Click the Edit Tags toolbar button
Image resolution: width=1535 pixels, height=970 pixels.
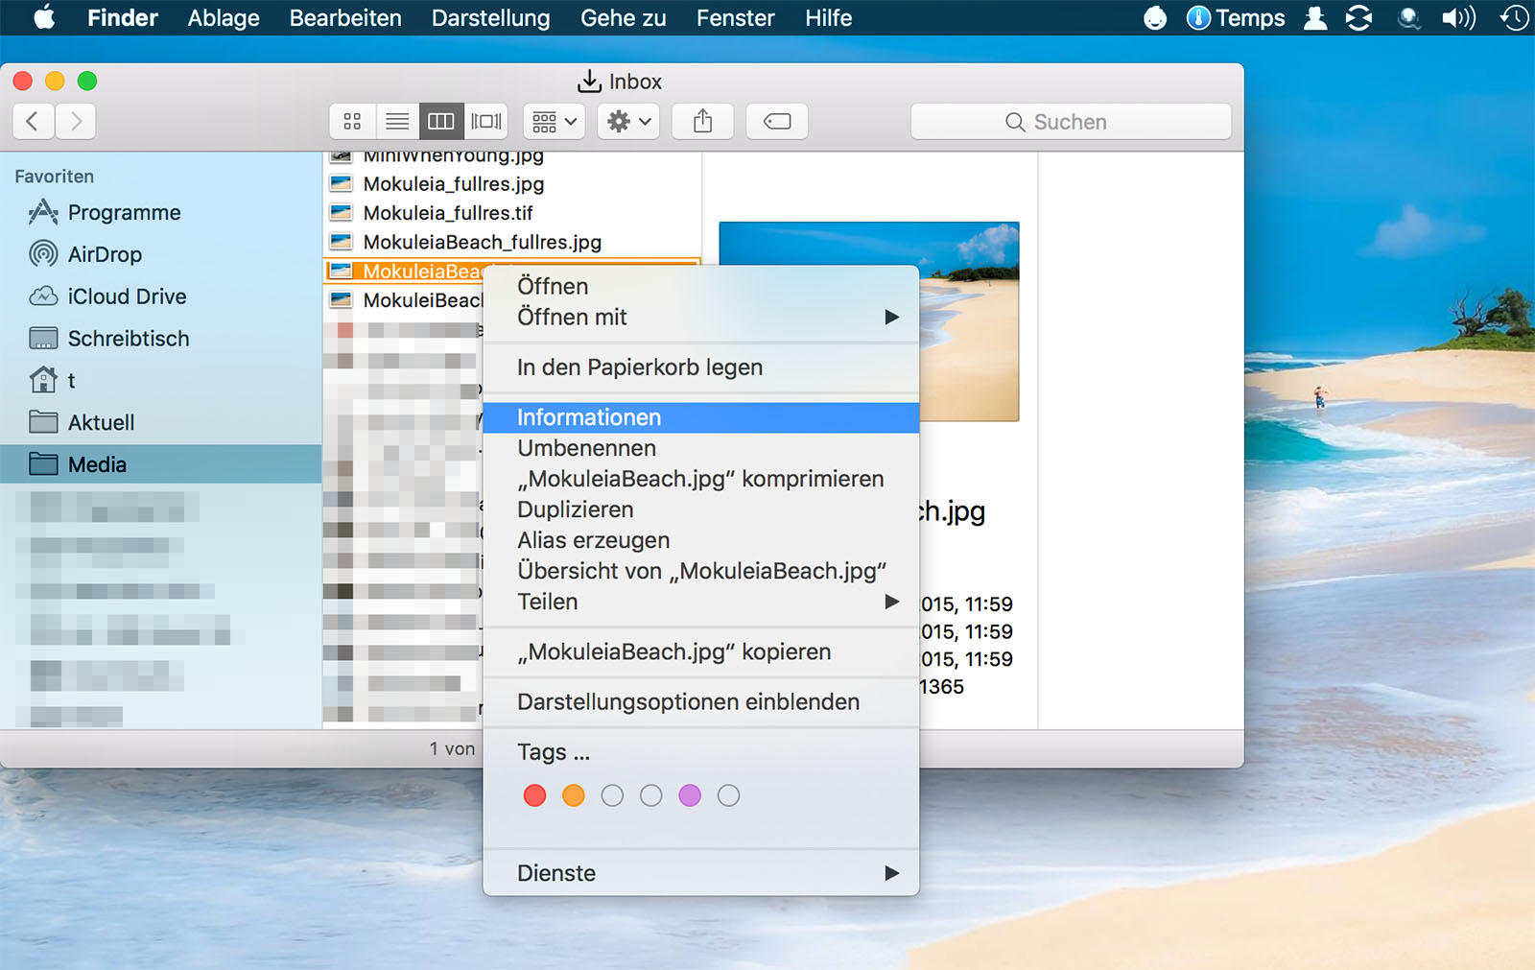click(x=776, y=122)
